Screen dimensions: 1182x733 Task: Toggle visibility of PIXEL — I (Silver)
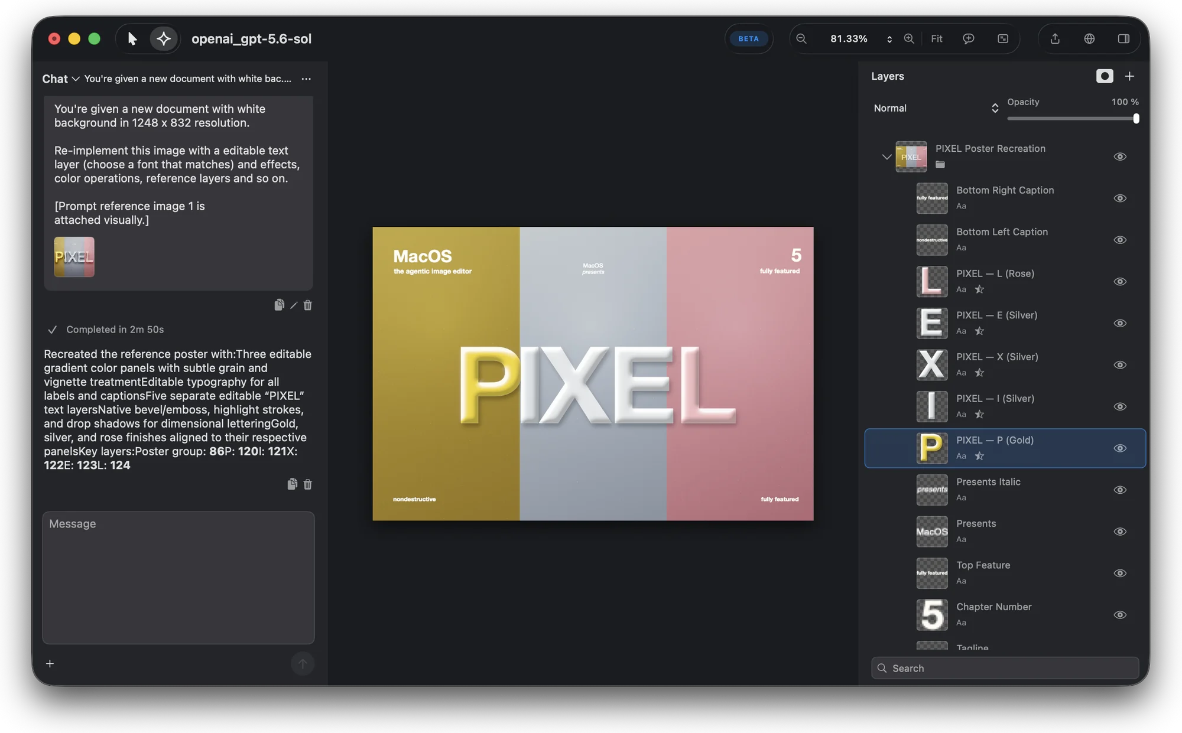[x=1120, y=406]
